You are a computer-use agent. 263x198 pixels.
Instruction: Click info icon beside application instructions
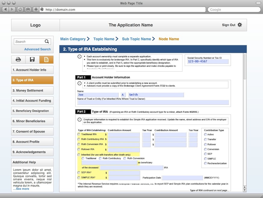(x=79, y=56)
